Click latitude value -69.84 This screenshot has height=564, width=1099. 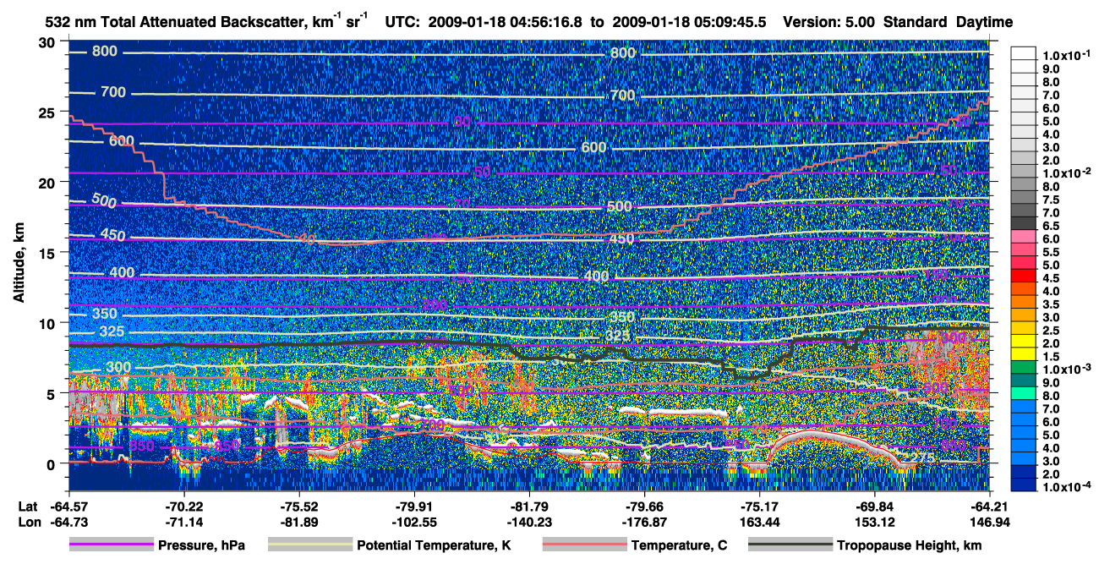[x=874, y=507]
